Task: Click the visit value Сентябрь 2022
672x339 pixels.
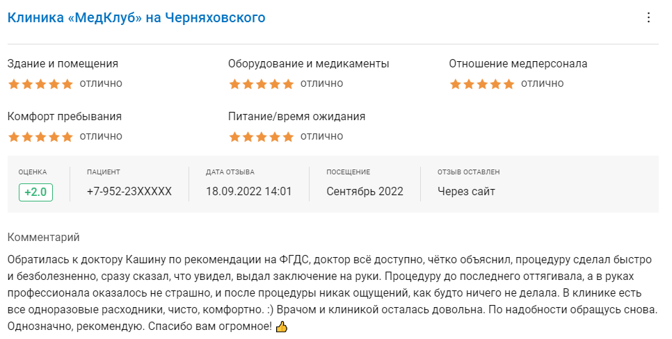Action: [x=365, y=191]
